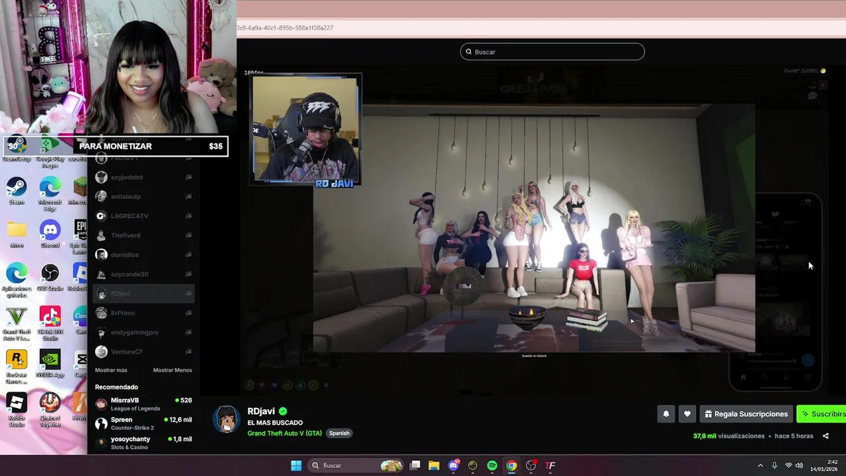The height and width of the screenshot is (476, 846).
Task: Click the heart follow icon
Action: click(x=687, y=414)
